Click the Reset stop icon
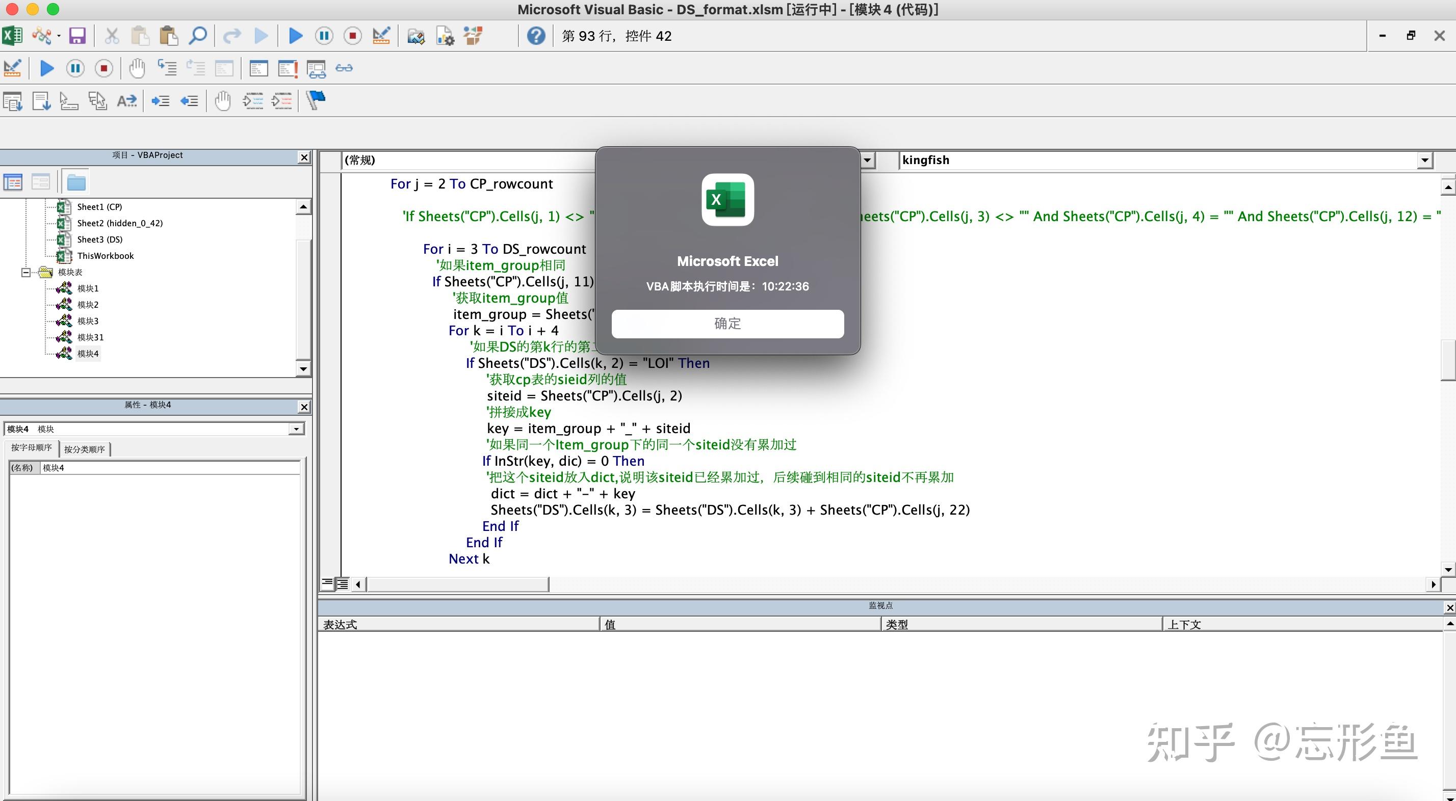This screenshot has height=801, width=1456. pyautogui.click(x=353, y=36)
